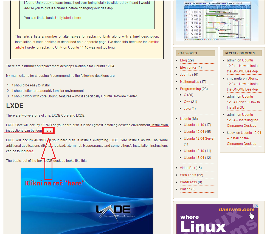Open the Blog category
Screen dimensions: 267x234
pos(183,60)
